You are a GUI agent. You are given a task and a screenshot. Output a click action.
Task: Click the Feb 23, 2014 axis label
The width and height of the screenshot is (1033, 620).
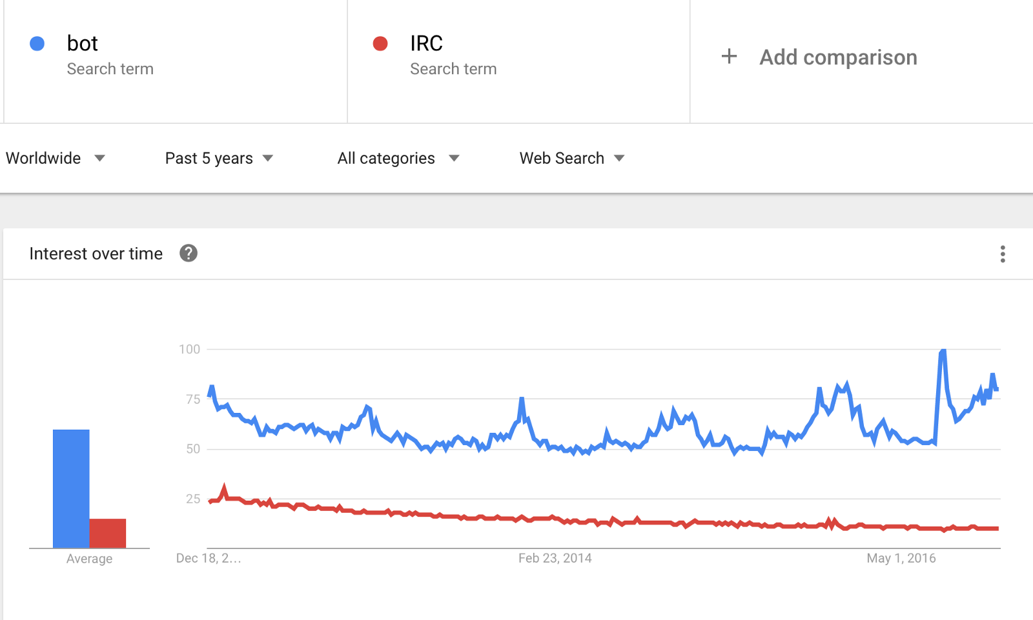click(555, 558)
